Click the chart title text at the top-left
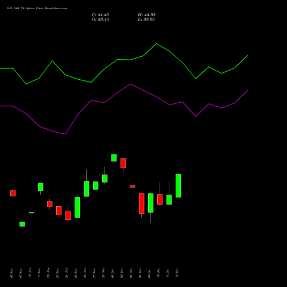 click(x=37, y=9)
